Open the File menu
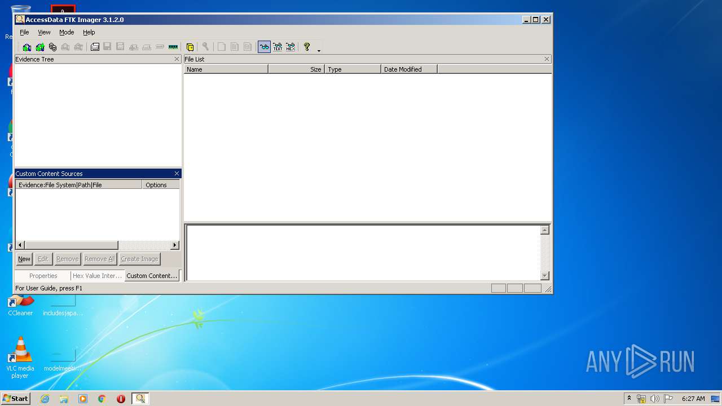Image resolution: width=722 pixels, height=406 pixels. tap(24, 32)
